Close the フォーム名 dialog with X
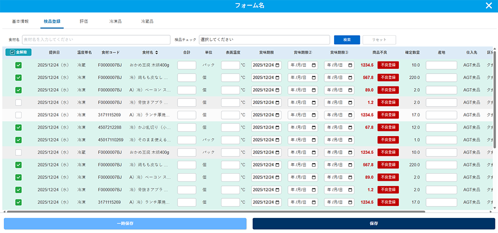Screen dimensions: 498x233 (x=489, y=5)
